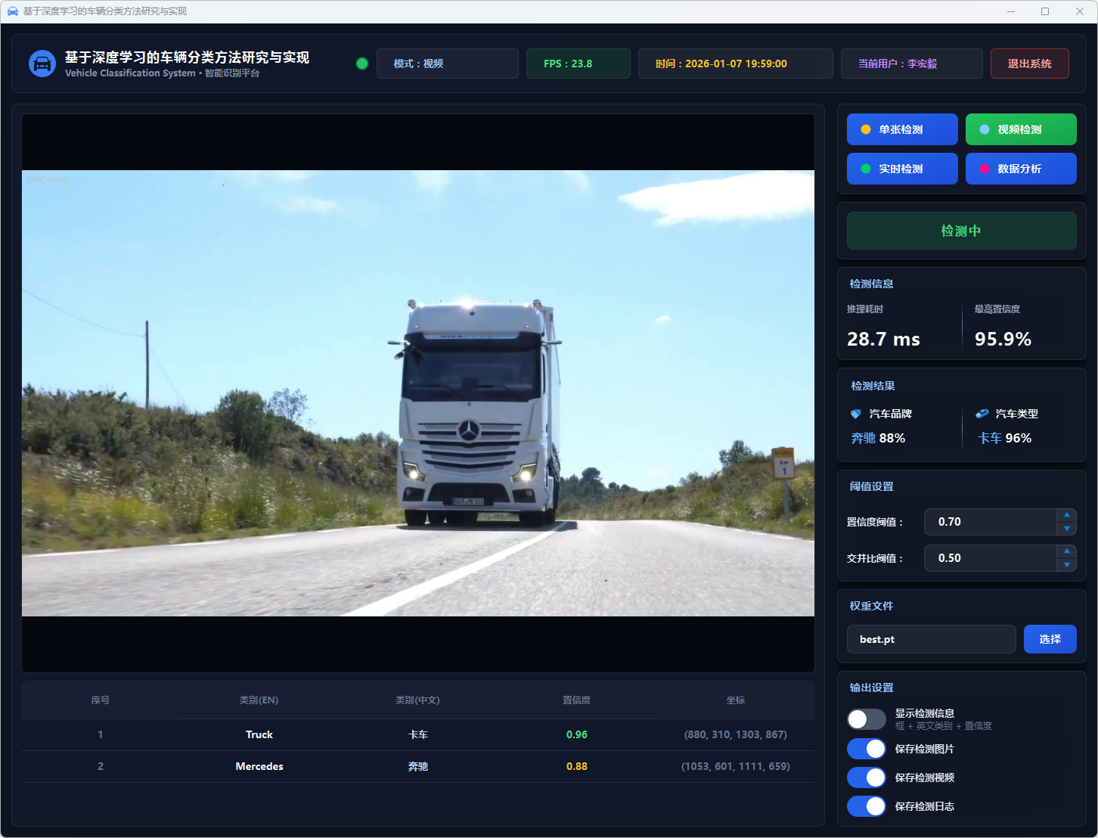The image size is (1098, 838).
Task: Click the title bar app icon
Action: 12,11
